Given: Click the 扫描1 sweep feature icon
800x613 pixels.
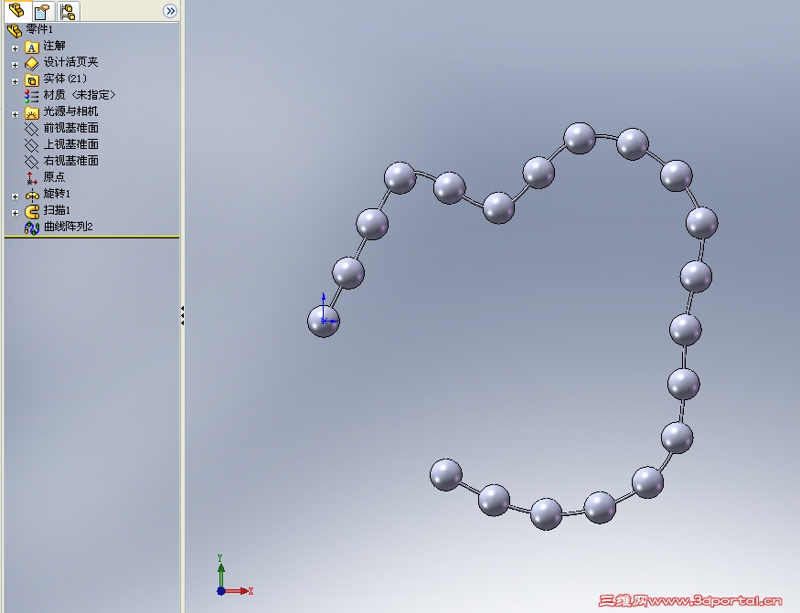Looking at the screenshot, I should tap(32, 211).
